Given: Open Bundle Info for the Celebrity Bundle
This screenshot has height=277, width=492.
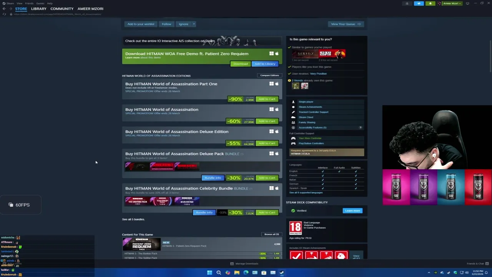Looking at the screenshot, I should click(204, 212).
